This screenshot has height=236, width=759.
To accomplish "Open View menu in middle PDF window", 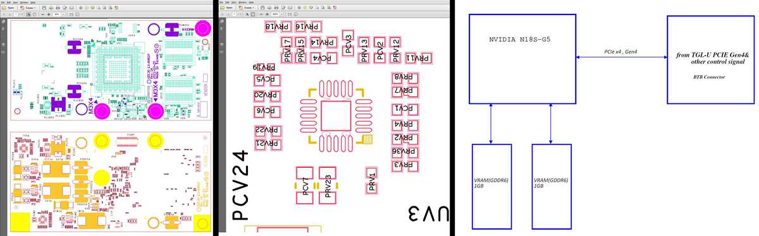I will 234,3.
